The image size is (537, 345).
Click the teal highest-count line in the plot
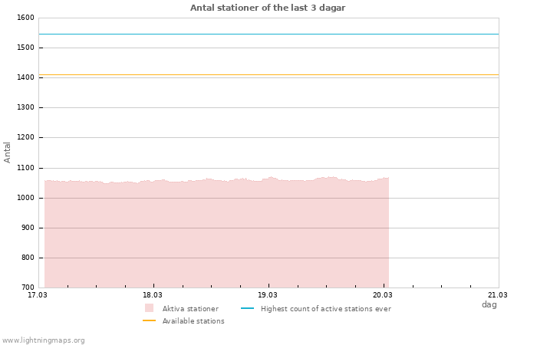(x=268, y=34)
